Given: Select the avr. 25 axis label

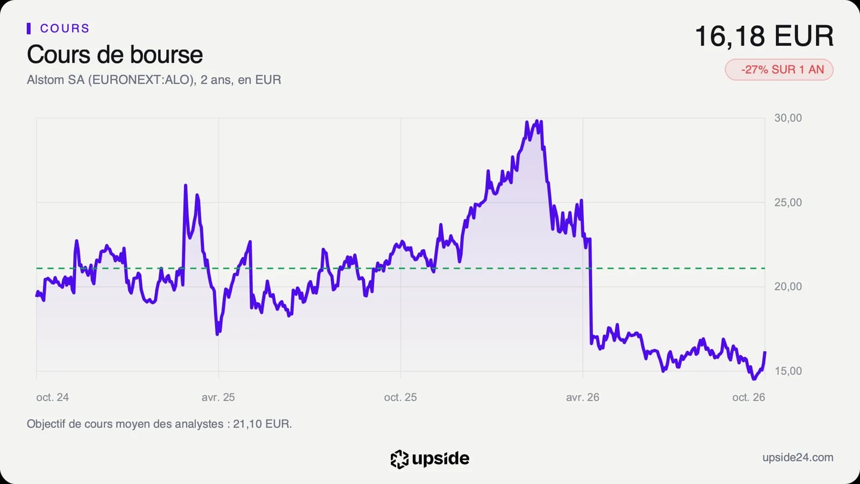Looking at the screenshot, I should click(x=218, y=398).
